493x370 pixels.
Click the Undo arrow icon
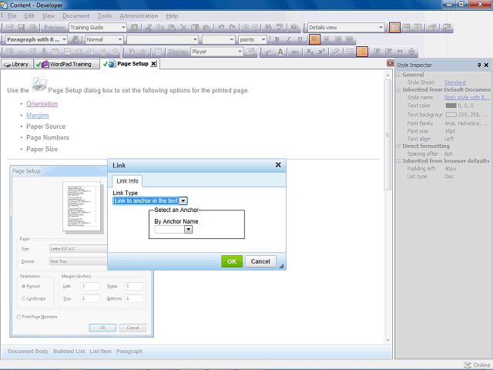221,28
